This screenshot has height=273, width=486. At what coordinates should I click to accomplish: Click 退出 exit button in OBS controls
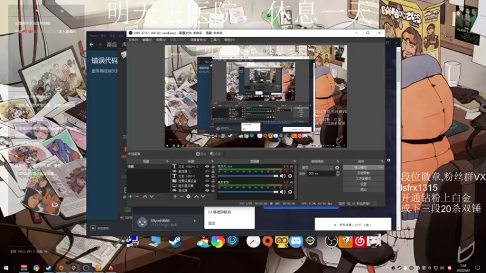[x=363, y=189]
